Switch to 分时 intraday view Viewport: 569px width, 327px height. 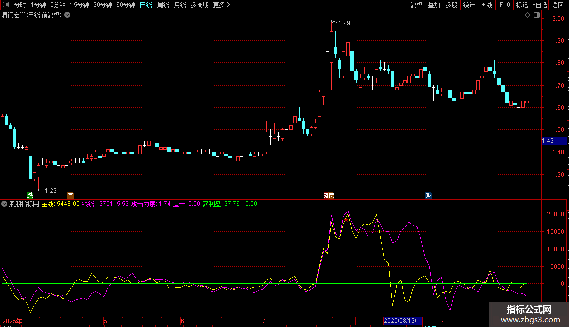(20, 5)
